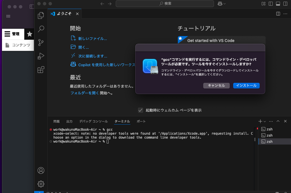
Task: Open Source Control view
Action: point(41,43)
